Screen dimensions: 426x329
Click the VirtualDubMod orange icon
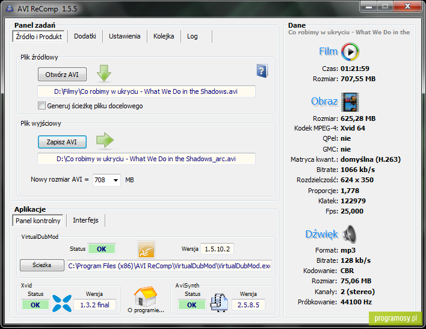146,250
